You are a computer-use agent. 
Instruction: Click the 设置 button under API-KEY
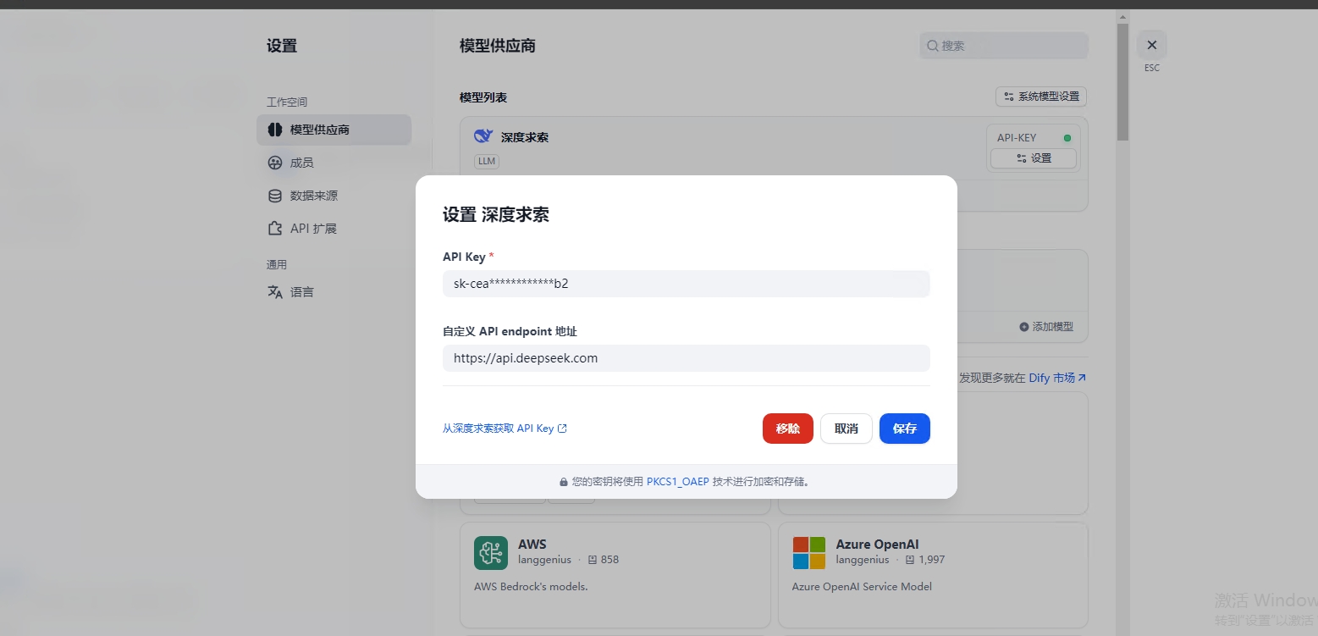pyautogui.click(x=1034, y=158)
